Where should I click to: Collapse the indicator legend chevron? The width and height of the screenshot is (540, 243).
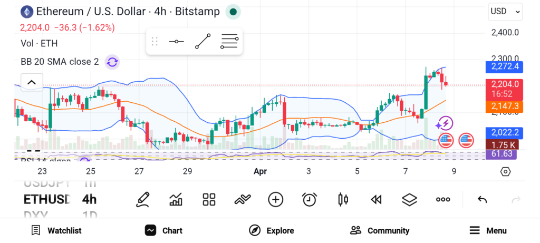pos(32,82)
